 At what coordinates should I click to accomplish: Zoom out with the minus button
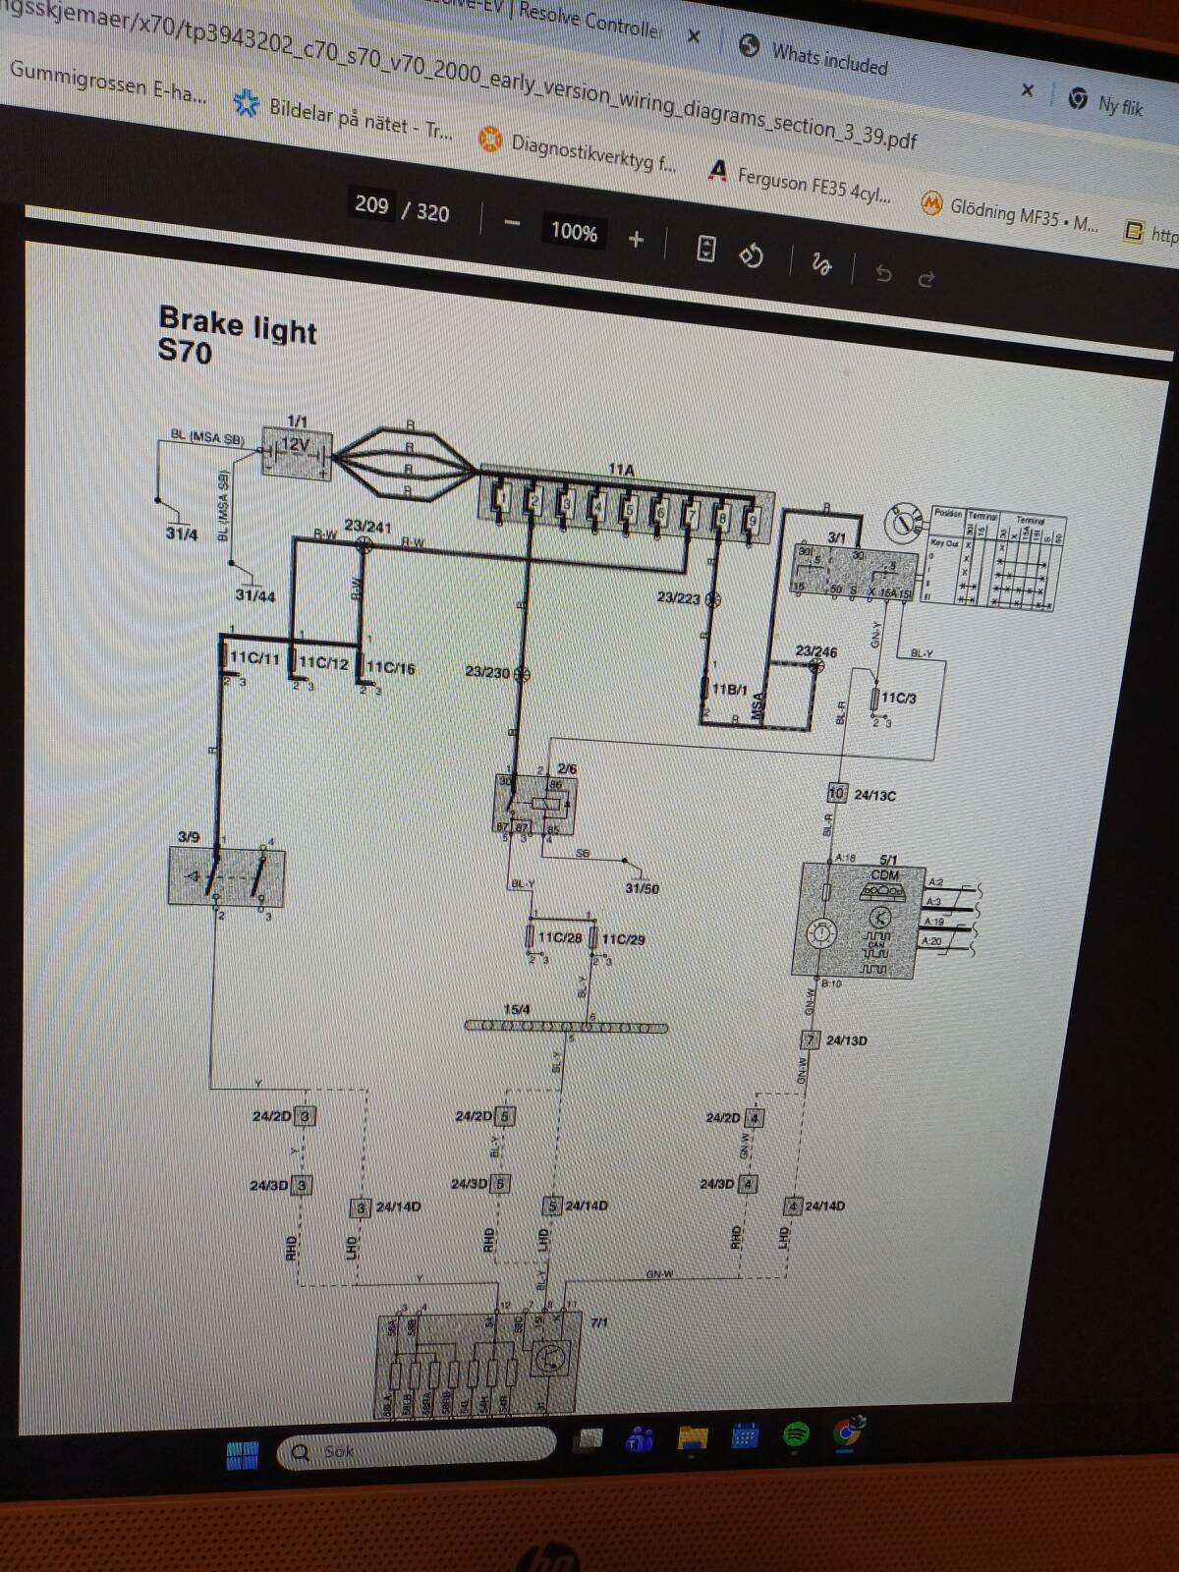tap(512, 223)
